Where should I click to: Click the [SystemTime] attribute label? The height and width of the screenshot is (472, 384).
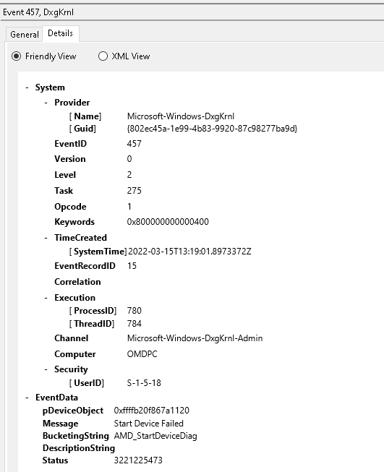click(98, 251)
